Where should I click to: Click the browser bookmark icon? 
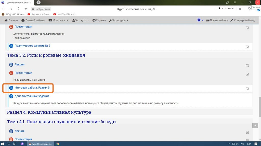pos(240,9)
